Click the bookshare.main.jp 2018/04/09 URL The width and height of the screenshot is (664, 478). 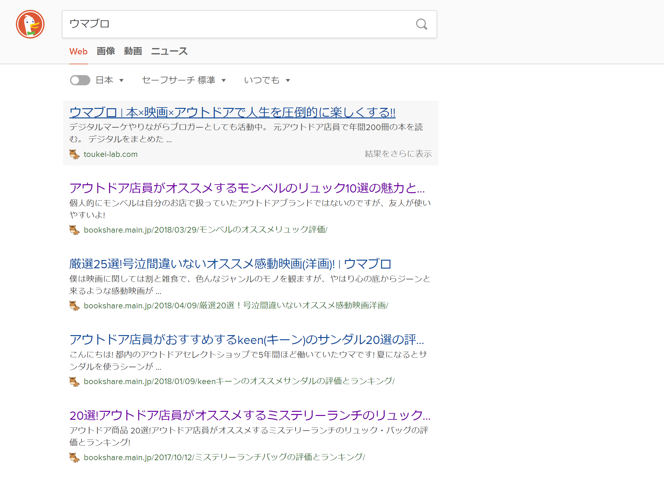(x=236, y=306)
